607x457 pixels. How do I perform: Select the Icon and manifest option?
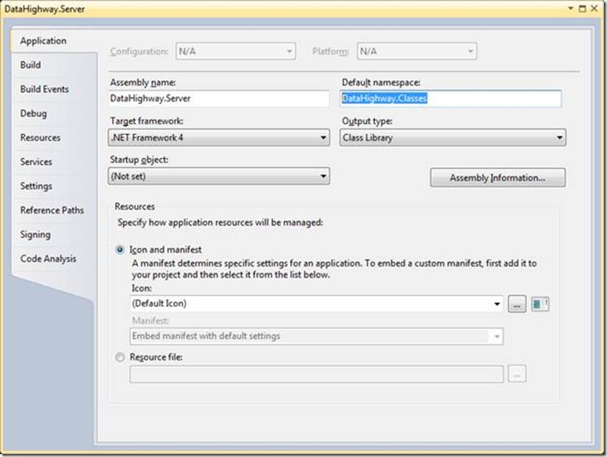pyautogui.click(x=120, y=249)
